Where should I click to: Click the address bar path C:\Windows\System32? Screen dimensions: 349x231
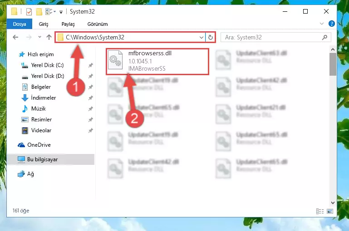click(95, 37)
